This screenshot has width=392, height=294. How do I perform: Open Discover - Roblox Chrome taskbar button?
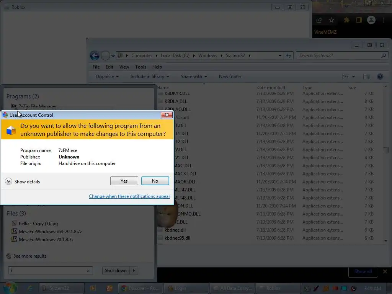140,288
